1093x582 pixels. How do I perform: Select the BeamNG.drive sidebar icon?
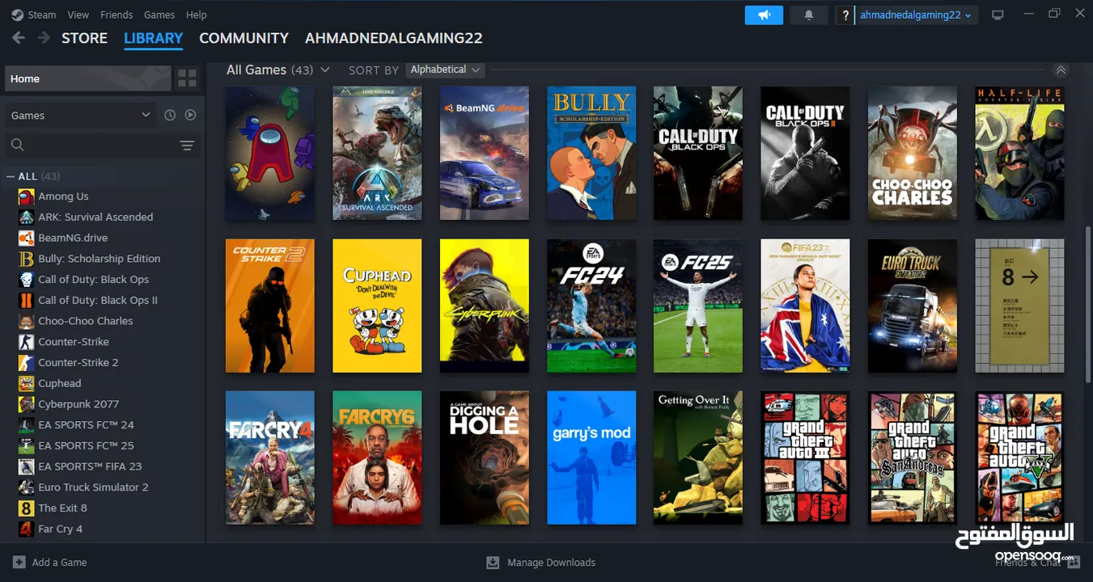[26, 238]
